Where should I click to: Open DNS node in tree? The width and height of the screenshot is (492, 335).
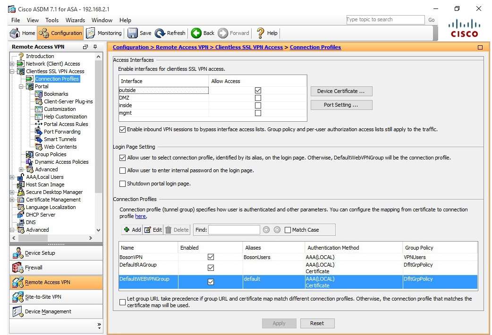point(31,222)
